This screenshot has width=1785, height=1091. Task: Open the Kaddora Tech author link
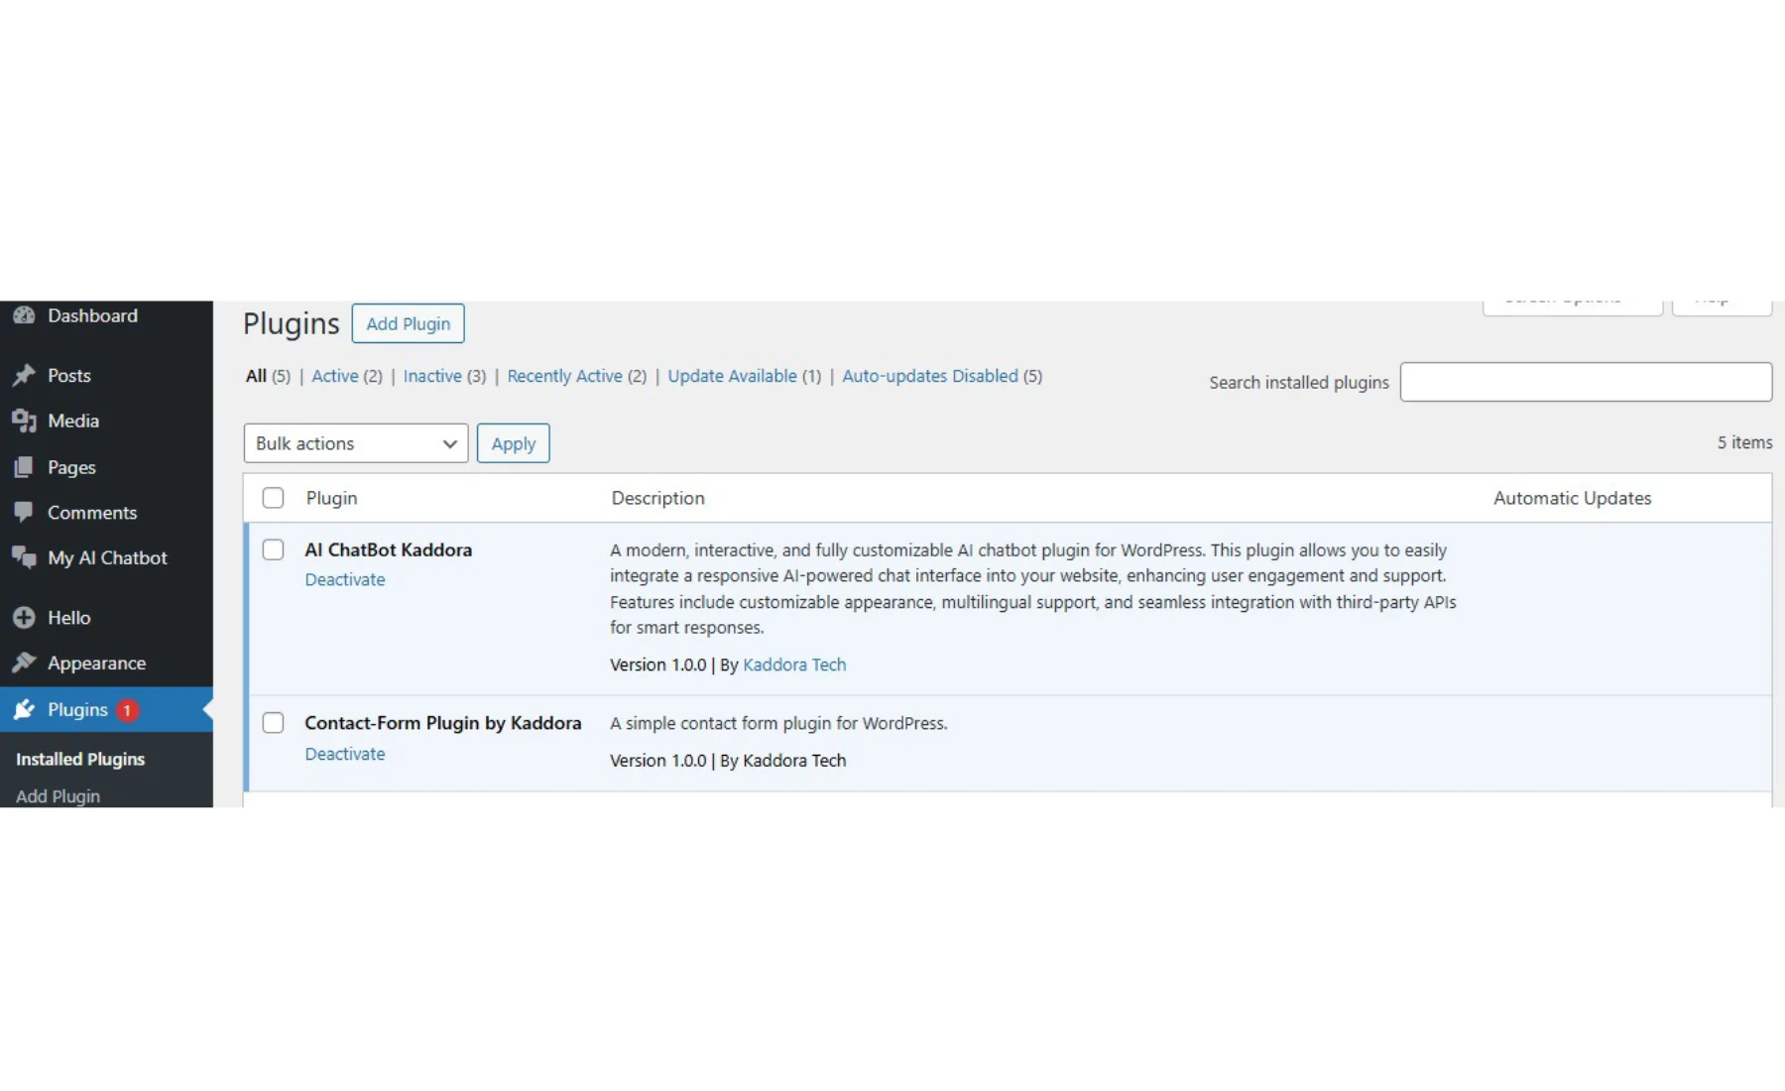794,665
